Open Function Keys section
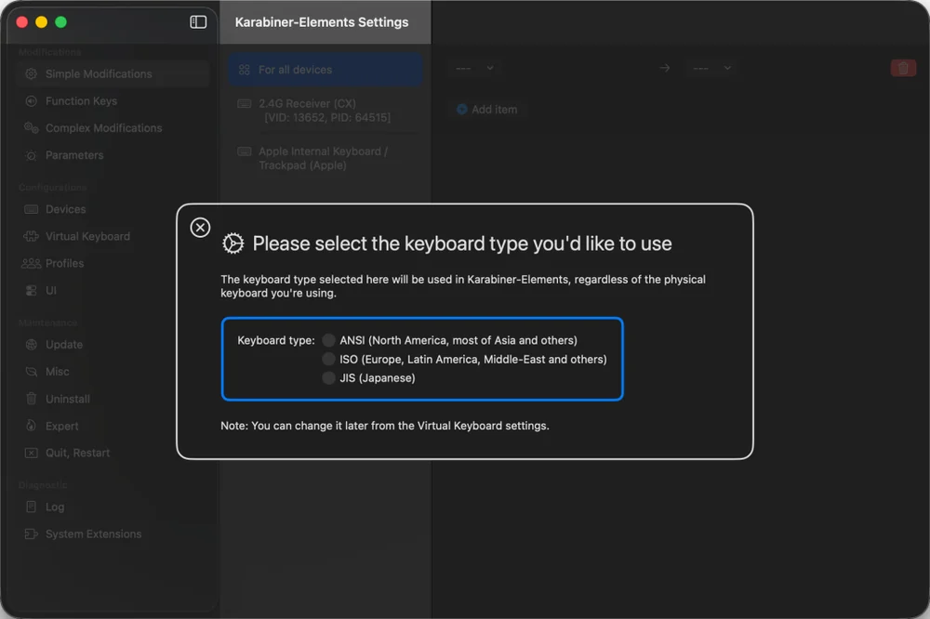Viewport: 930px width, 619px height. coord(113,101)
